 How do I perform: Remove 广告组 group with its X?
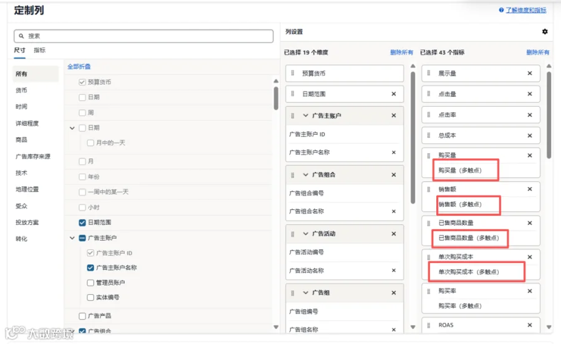[x=393, y=292]
